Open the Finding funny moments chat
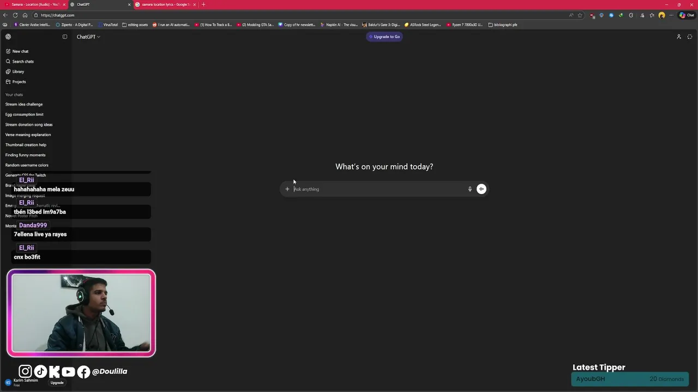 (26, 155)
